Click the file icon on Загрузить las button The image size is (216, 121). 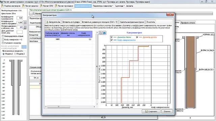coord(47,22)
